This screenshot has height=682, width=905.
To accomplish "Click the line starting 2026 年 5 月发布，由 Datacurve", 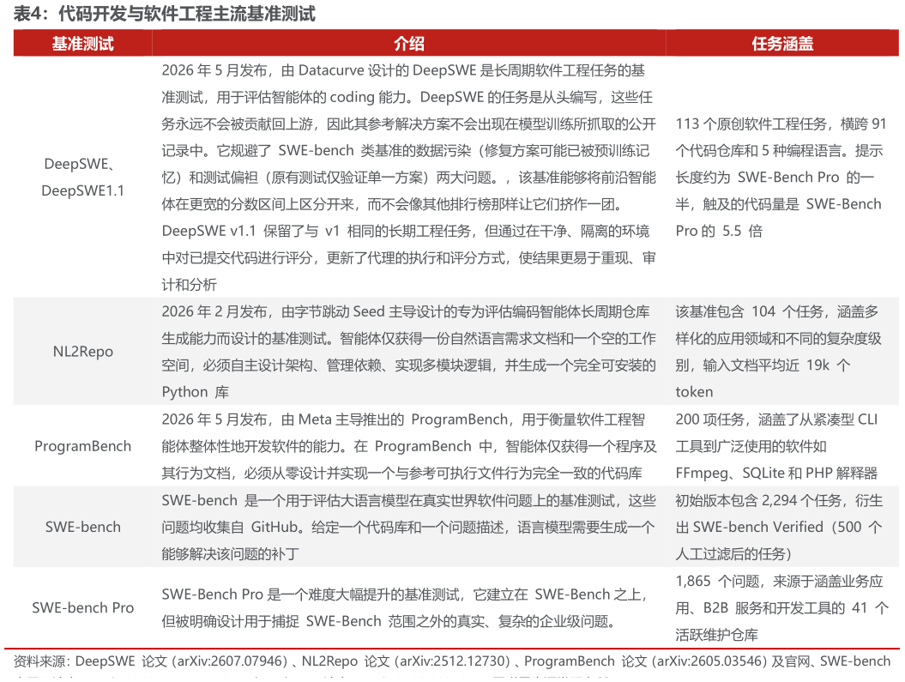I will [x=403, y=70].
